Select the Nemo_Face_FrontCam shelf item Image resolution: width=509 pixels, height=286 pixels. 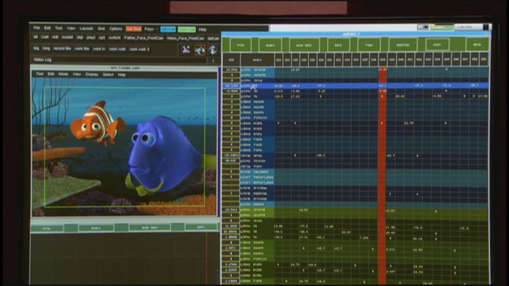tap(185, 38)
